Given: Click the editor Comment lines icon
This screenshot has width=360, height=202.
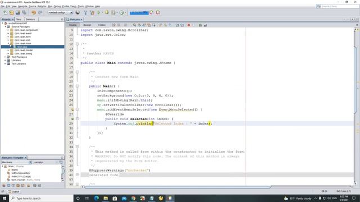Looking at the screenshot, I should click(x=200, y=25).
